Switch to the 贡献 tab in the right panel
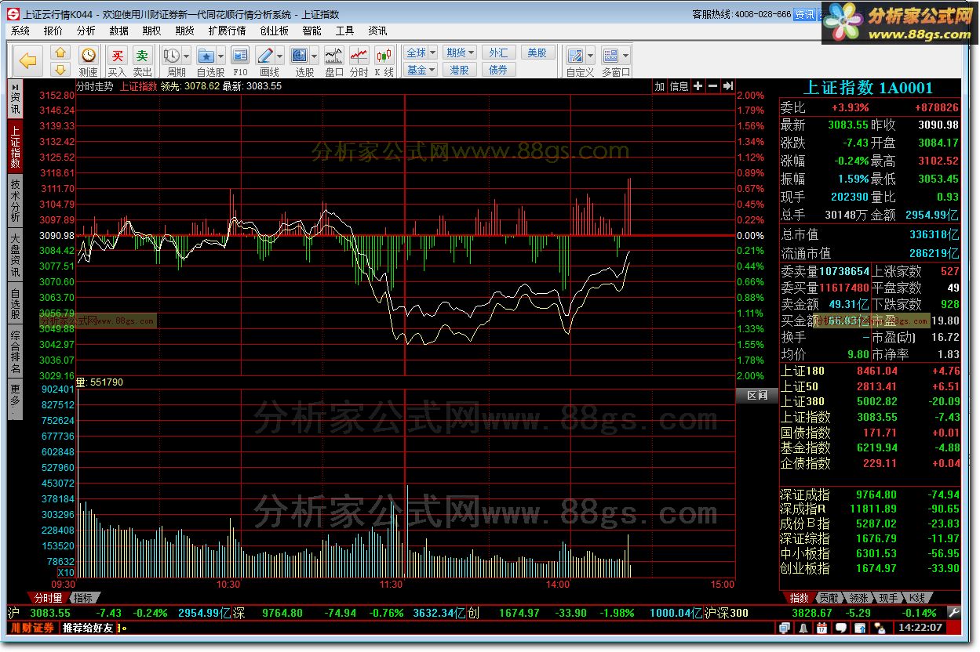Viewport: 980px width, 652px height. coord(828,598)
